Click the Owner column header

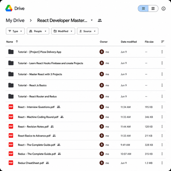(104, 42)
